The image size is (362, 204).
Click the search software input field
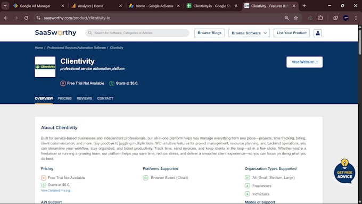tap(137, 33)
